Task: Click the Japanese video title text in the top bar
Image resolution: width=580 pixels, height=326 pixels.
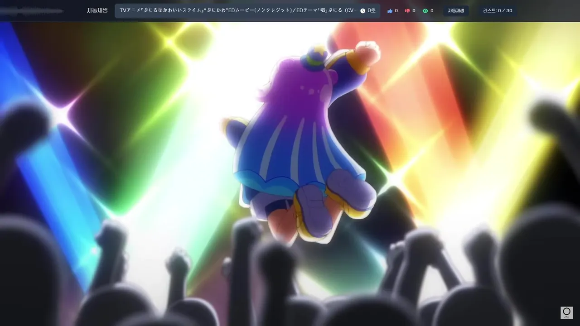Action: 239,10
